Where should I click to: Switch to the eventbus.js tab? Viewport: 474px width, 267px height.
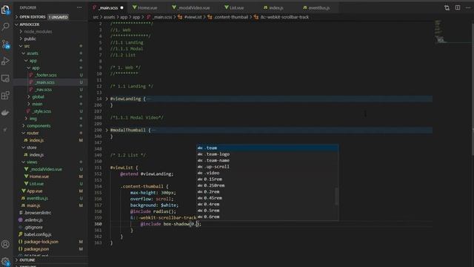coord(319,8)
